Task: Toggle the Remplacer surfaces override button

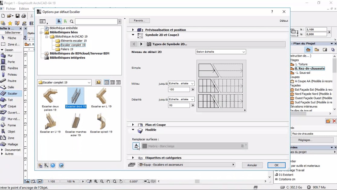Action: [x=136, y=146]
